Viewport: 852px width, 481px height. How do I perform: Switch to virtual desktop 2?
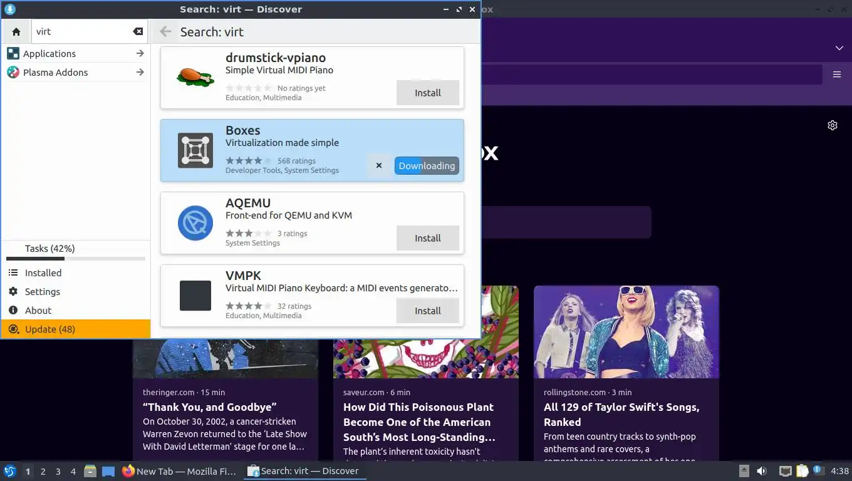pyautogui.click(x=43, y=472)
